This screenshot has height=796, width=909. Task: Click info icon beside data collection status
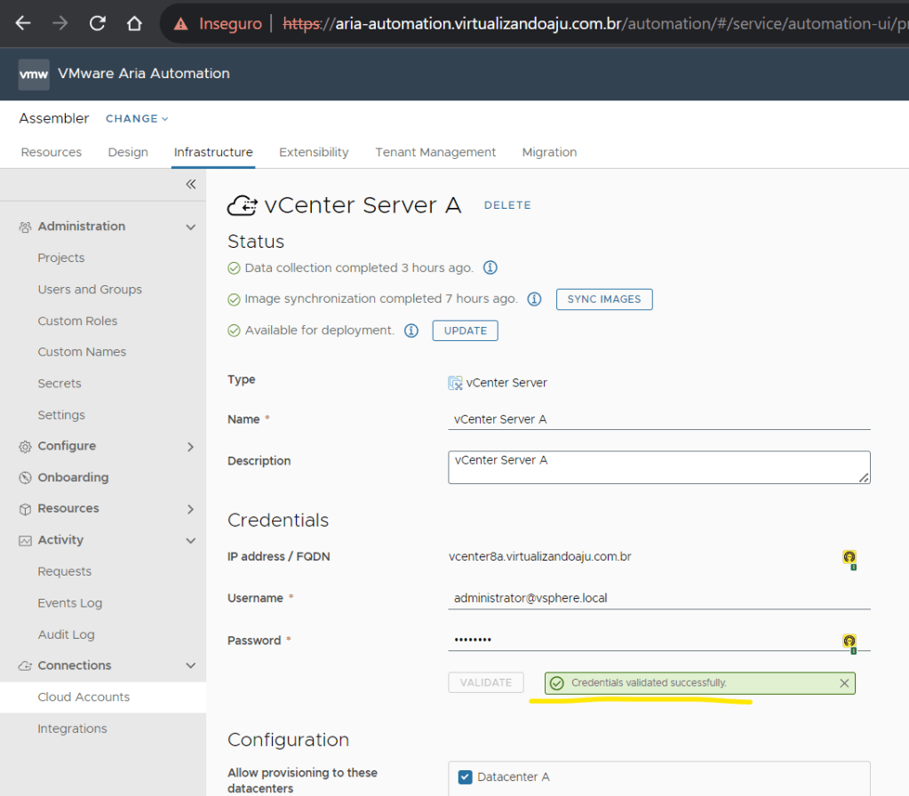(490, 267)
